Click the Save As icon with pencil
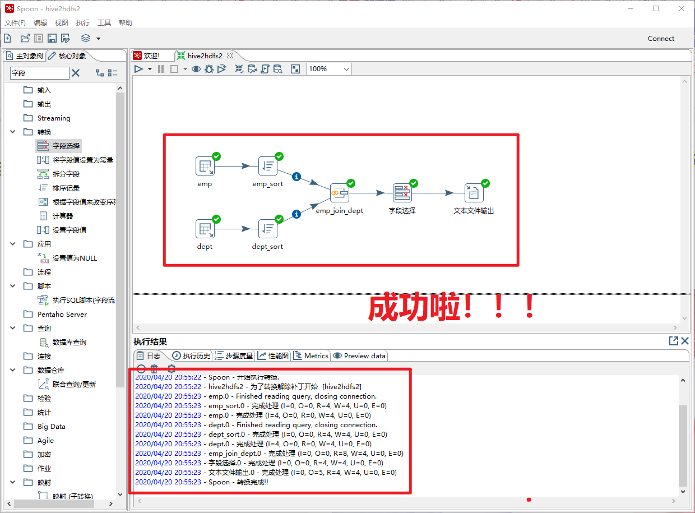Screen dimensions: 695x513 coord(66,38)
